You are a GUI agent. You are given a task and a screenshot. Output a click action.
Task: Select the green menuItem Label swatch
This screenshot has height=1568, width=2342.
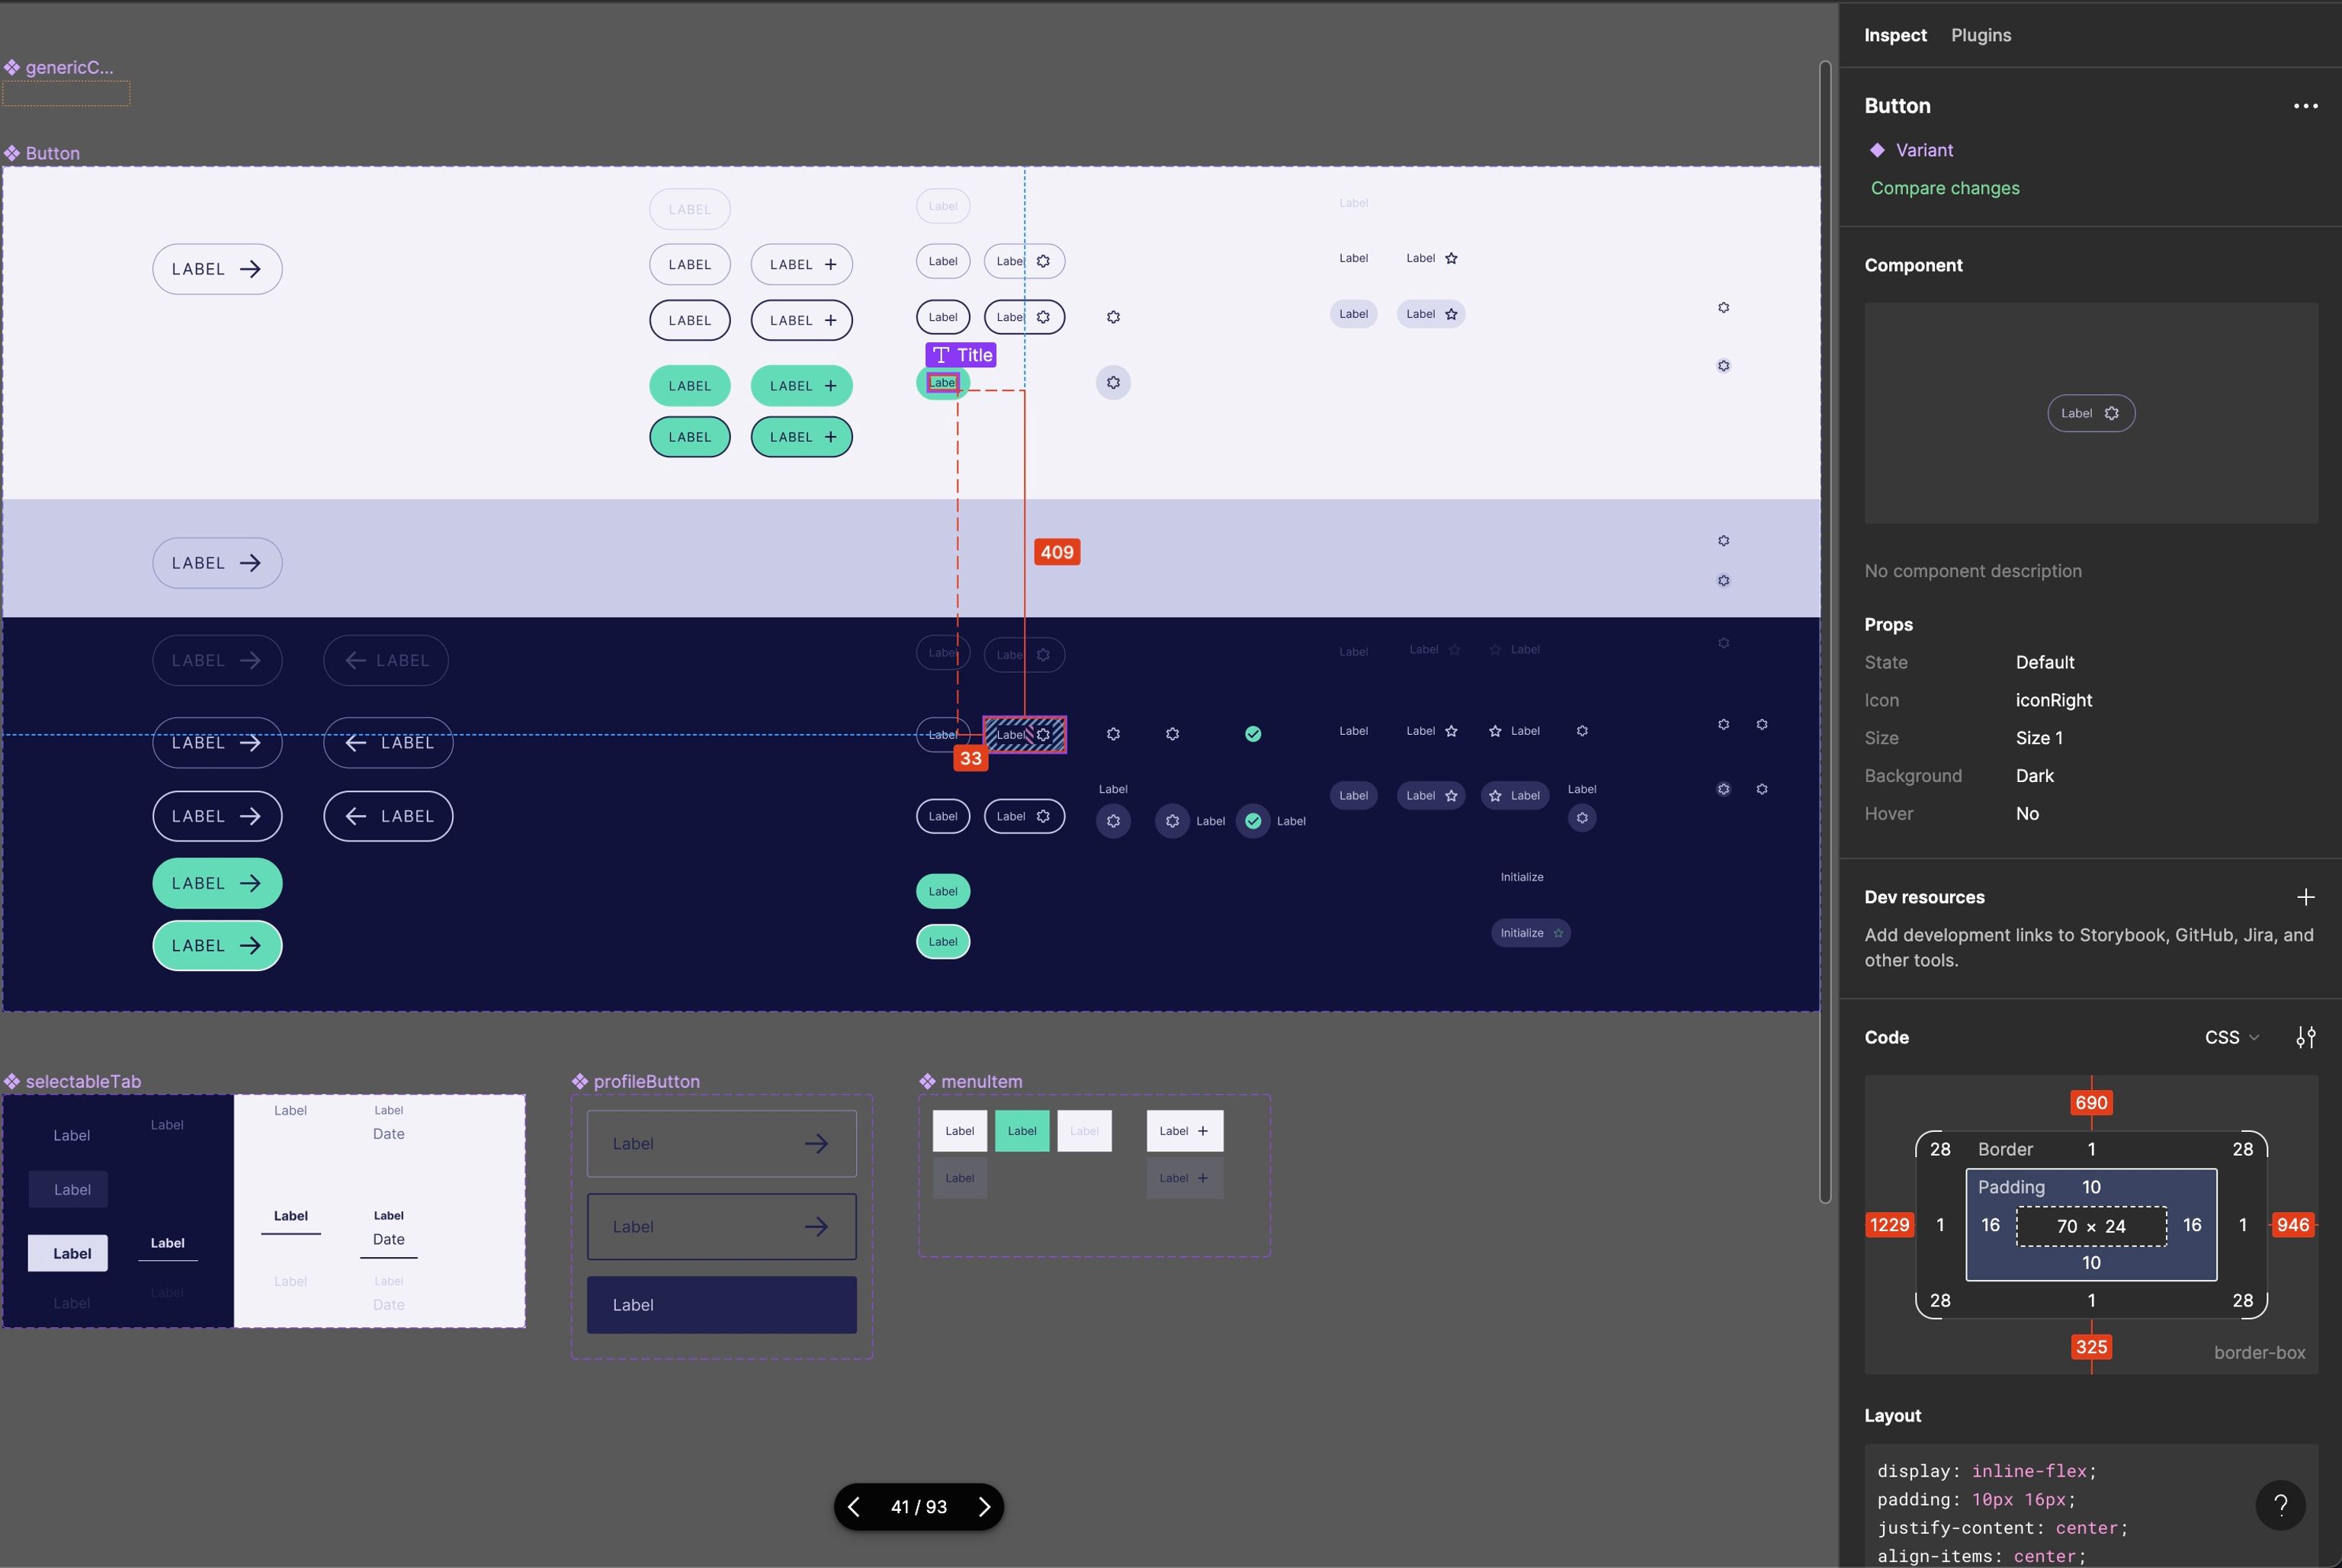pyautogui.click(x=1021, y=1131)
